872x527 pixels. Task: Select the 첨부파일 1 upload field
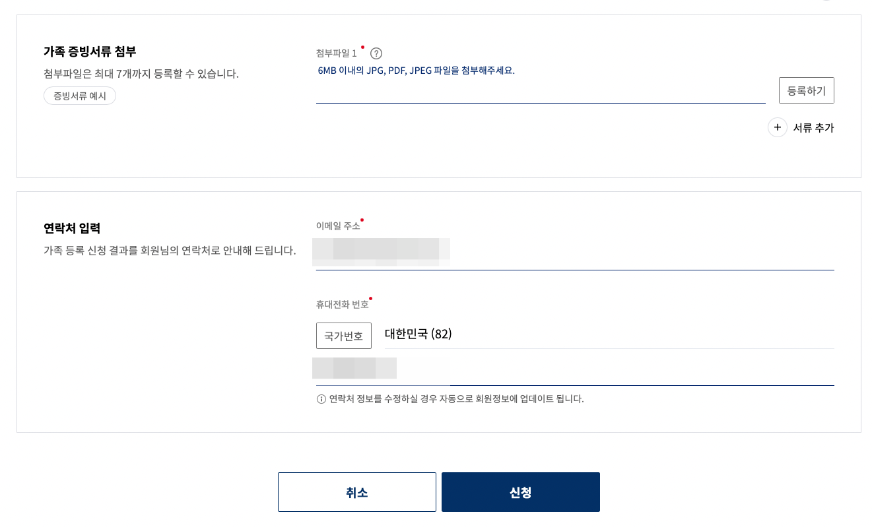tap(541, 89)
